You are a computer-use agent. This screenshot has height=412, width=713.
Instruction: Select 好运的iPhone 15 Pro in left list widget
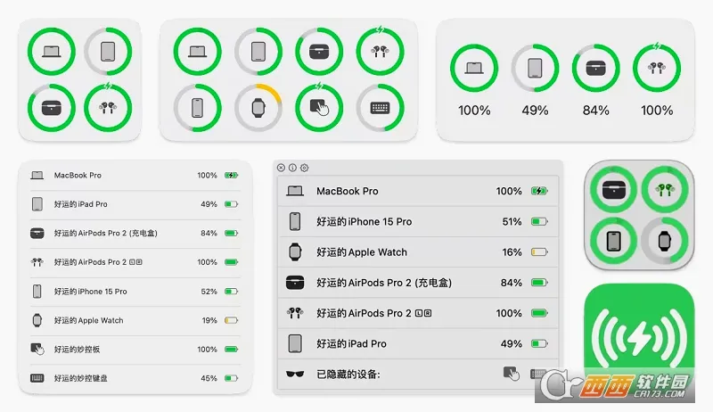point(135,291)
